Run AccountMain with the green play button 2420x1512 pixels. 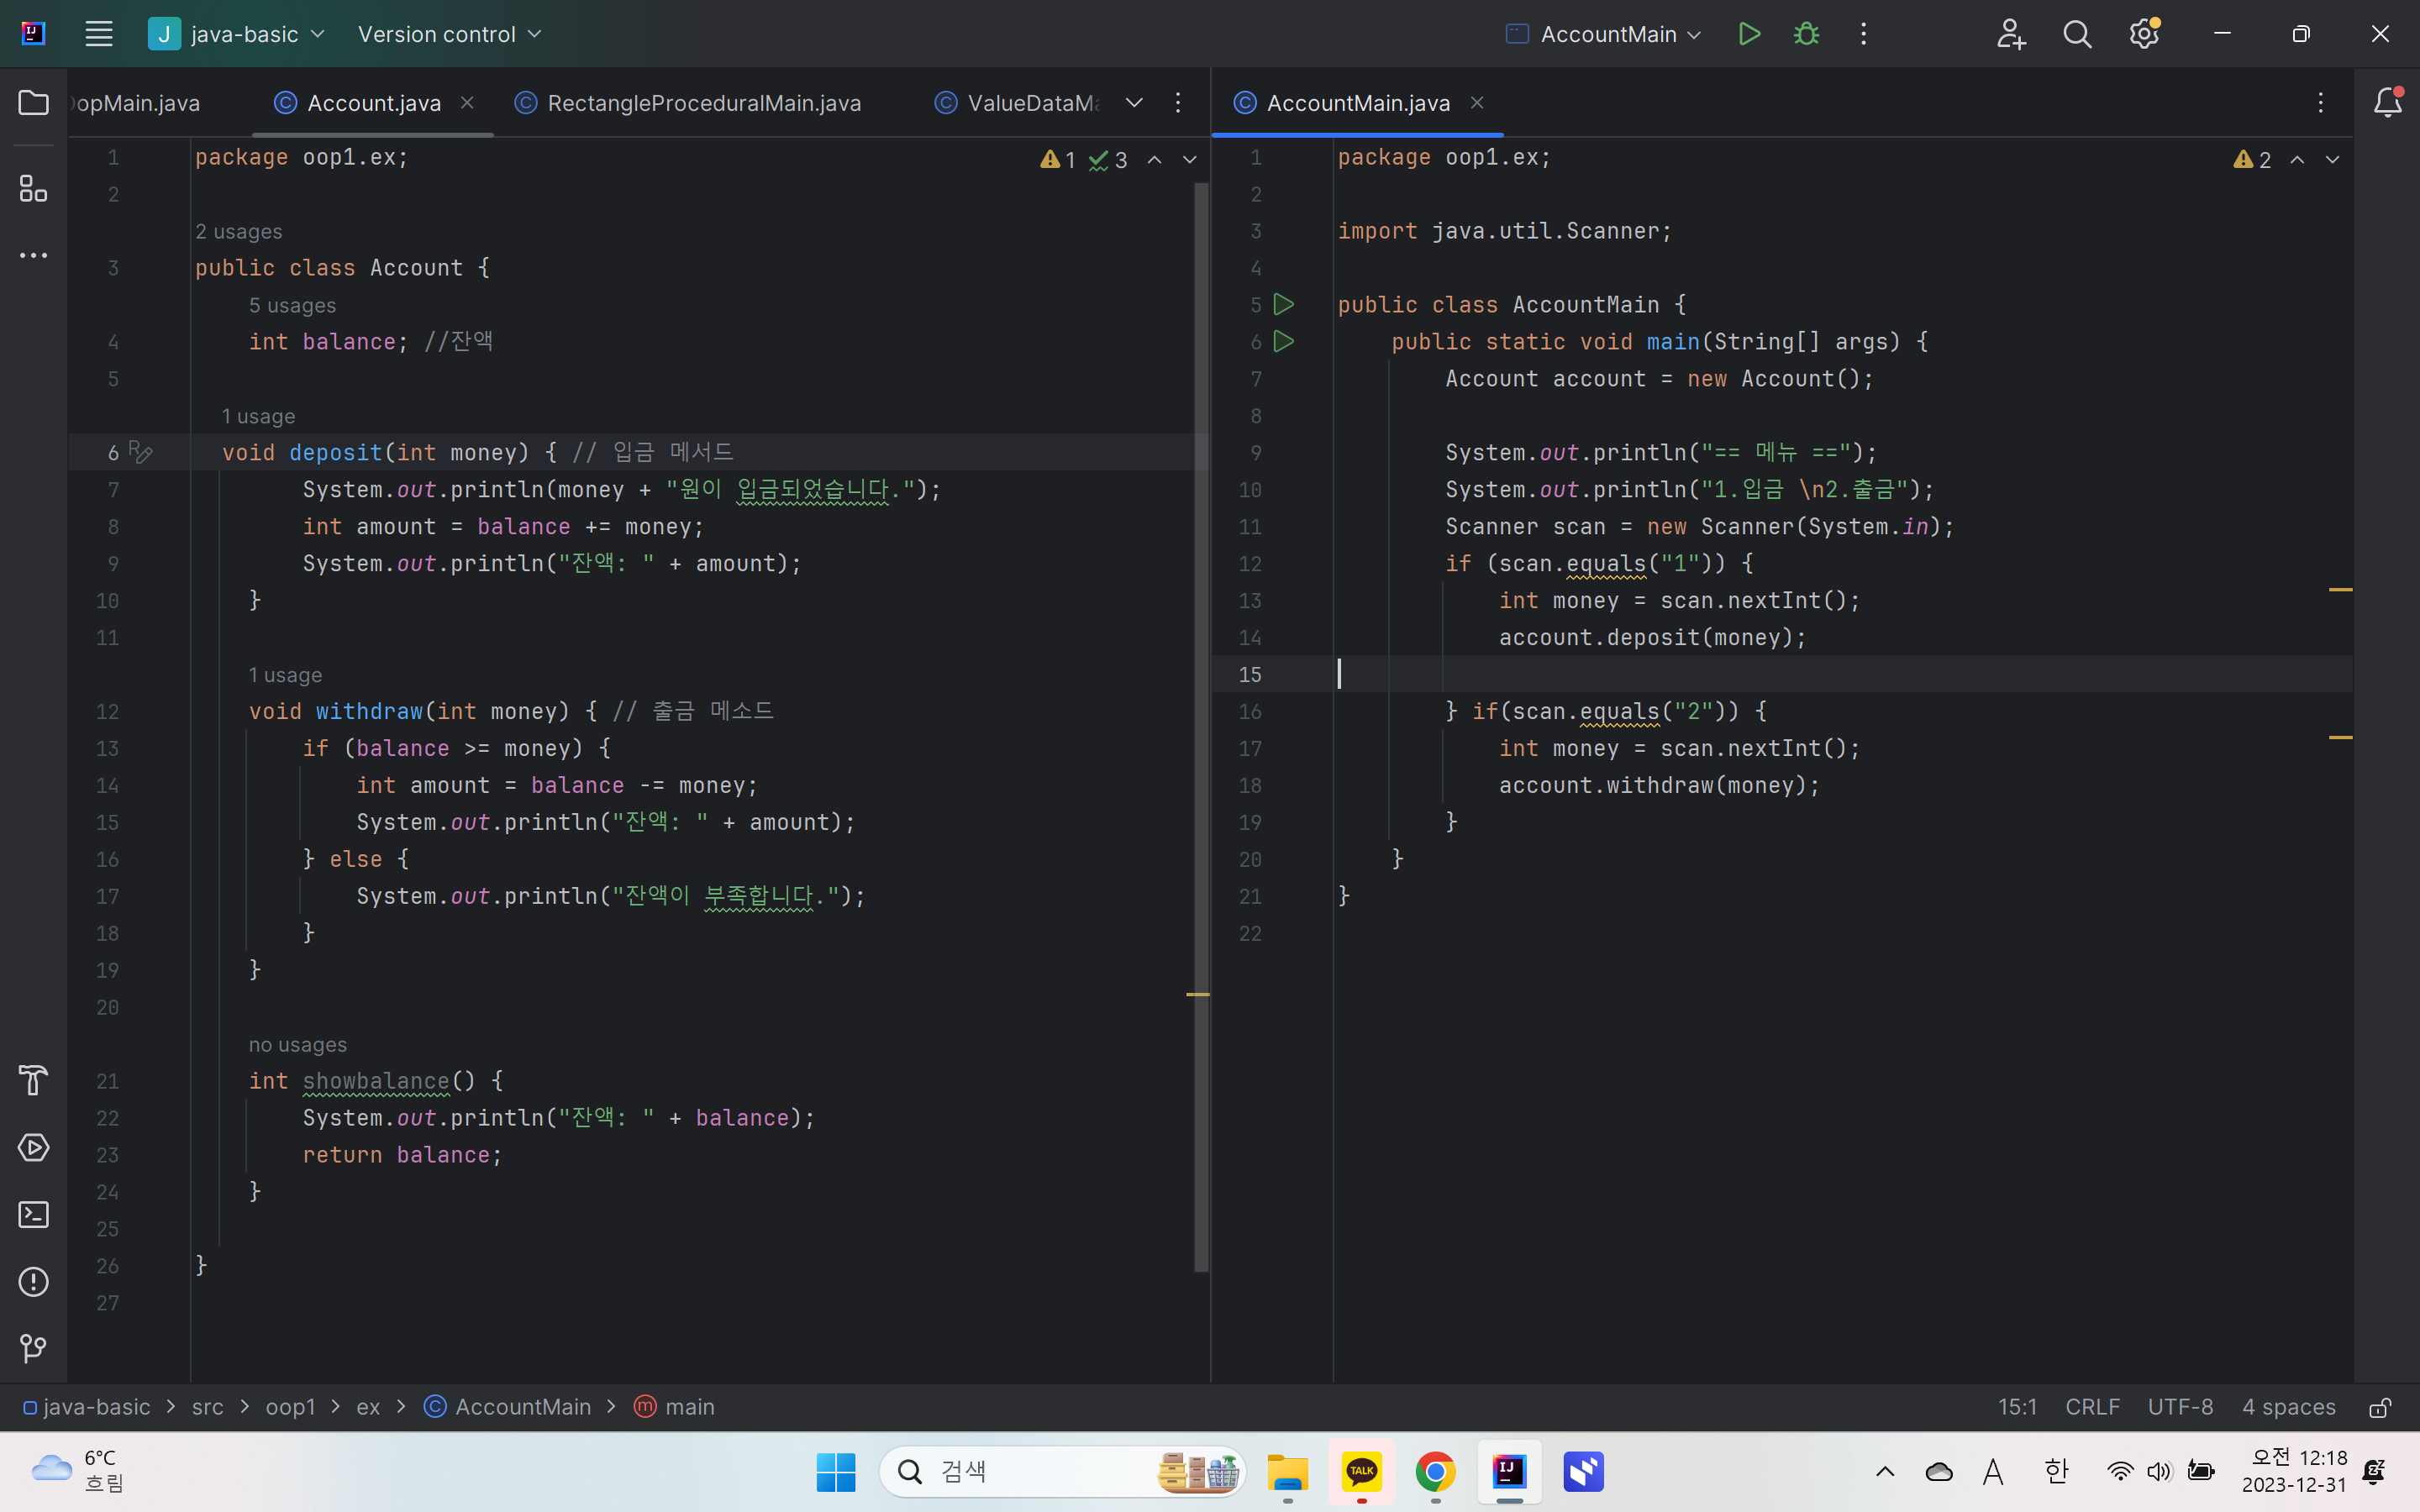pos(1749,34)
